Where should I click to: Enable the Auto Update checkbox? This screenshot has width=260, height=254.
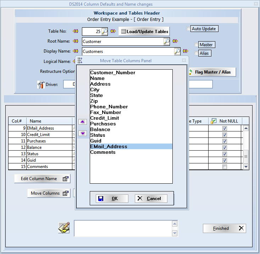click(188, 29)
